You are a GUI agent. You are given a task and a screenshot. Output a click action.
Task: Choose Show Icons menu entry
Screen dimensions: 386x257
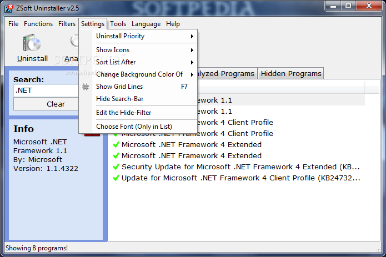coord(138,50)
